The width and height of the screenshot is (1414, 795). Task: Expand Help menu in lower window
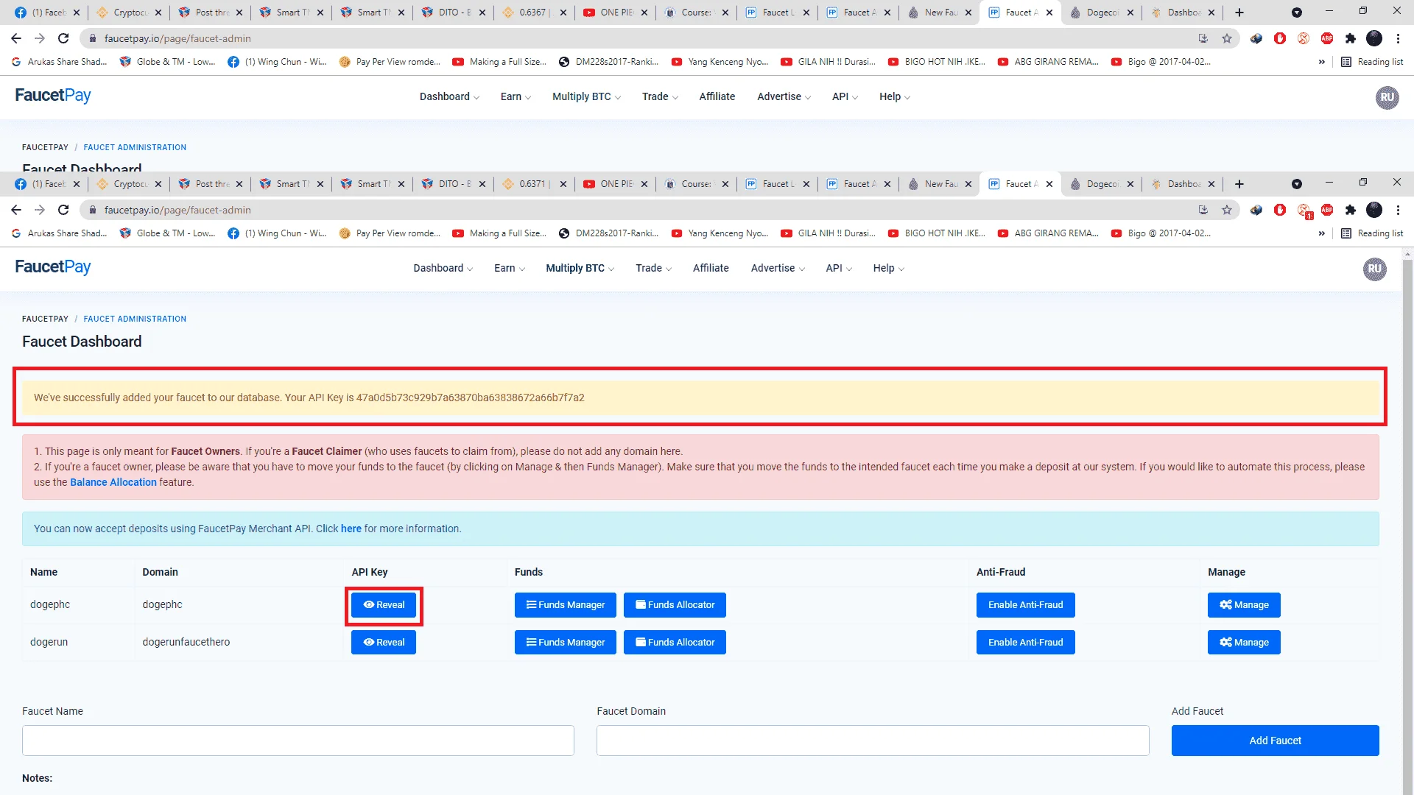coord(888,269)
